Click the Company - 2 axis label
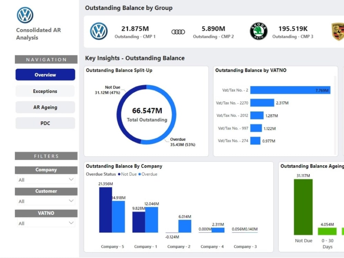The height and width of the screenshot is (258, 344). click(x=179, y=247)
